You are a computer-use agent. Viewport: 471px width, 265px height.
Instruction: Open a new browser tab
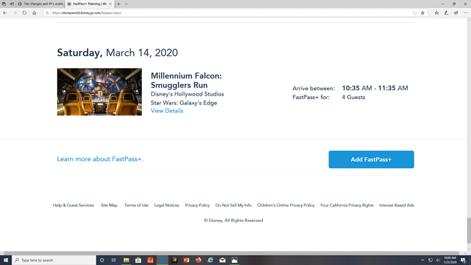(x=119, y=4)
